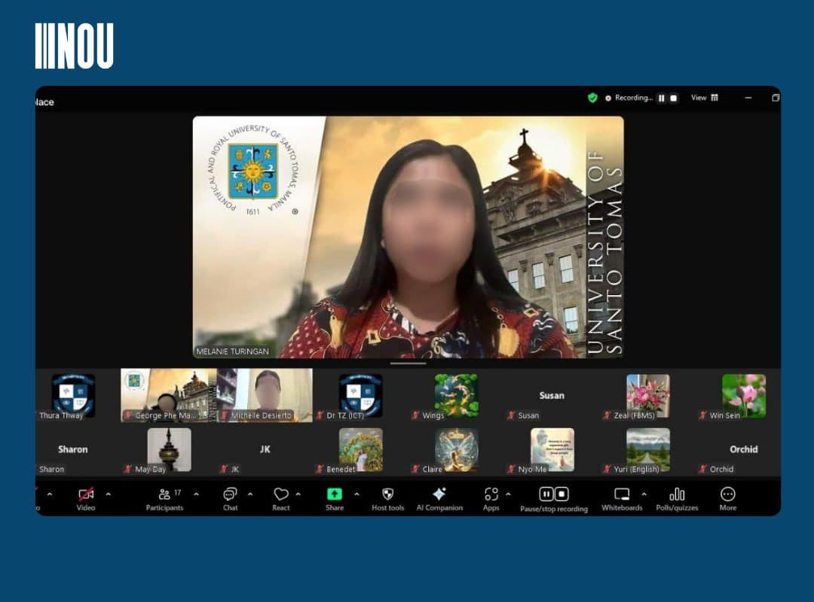The image size is (814, 602).
Task: Click muted mic icon beside Nyo Me
Action: click(511, 470)
